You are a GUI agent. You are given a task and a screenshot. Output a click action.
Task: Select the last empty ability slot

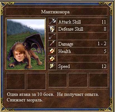tap(98, 80)
